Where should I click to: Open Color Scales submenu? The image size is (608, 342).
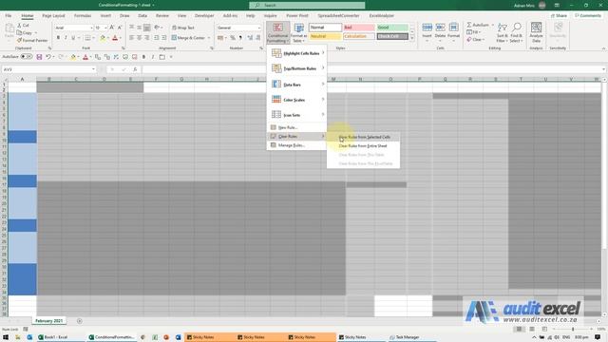297,100
